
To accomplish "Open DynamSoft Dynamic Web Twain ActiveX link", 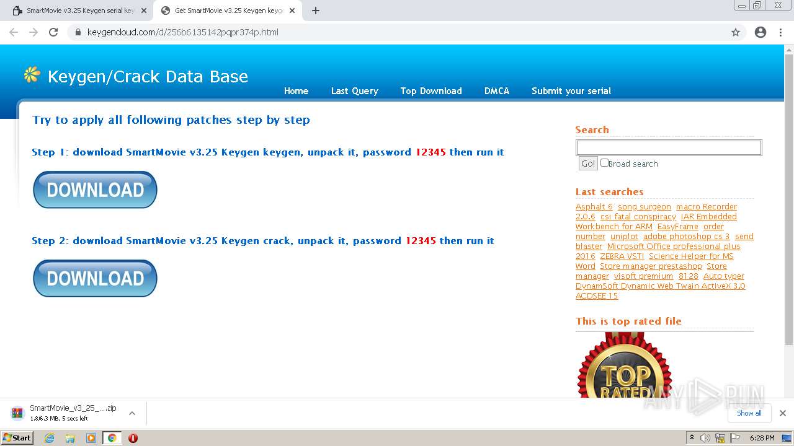I will pos(661,286).
